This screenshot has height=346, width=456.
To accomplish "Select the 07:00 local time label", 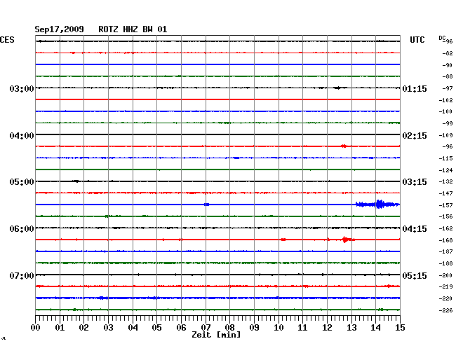I will 22,275.
